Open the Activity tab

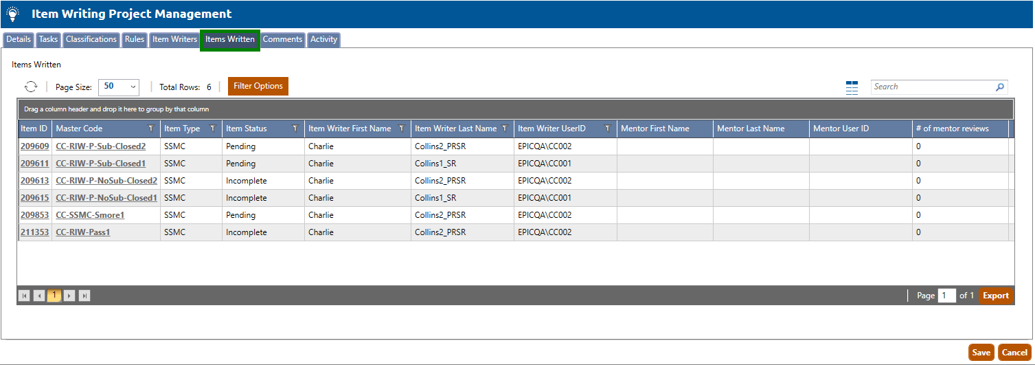pyautogui.click(x=323, y=39)
